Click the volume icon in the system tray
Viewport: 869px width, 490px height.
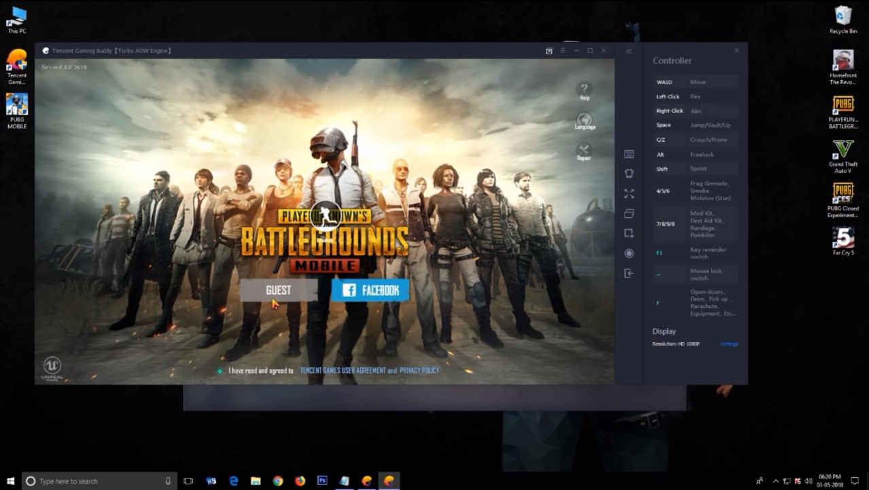click(808, 480)
